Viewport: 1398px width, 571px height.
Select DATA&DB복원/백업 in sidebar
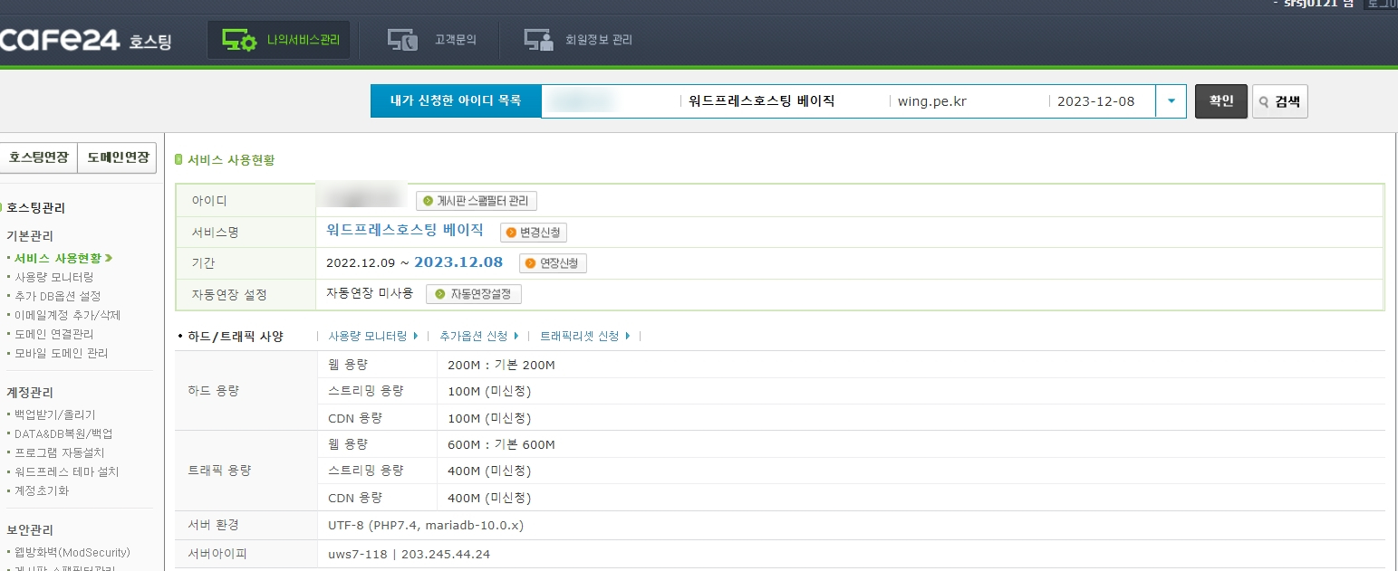pyautogui.click(x=63, y=433)
